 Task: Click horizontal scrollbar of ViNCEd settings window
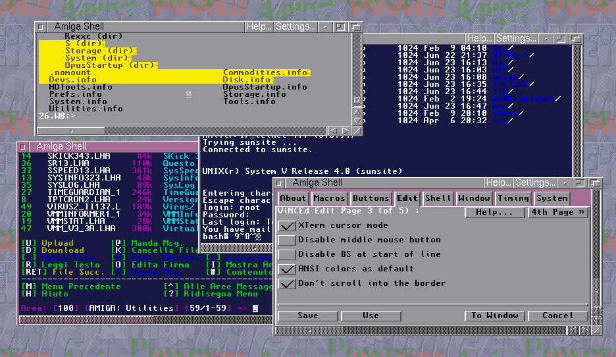421,331
